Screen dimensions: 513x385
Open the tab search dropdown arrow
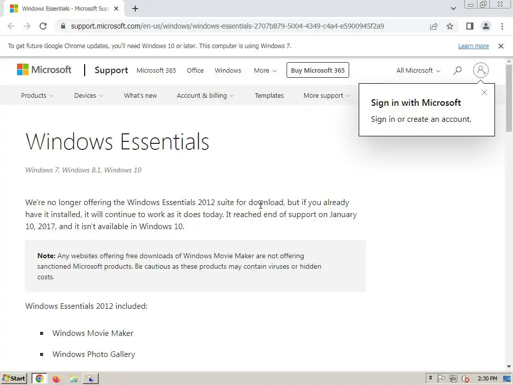453,9
